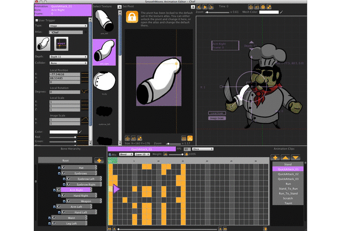Open the Collider dropdown showing None

pyautogui.click(x=68, y=63)
